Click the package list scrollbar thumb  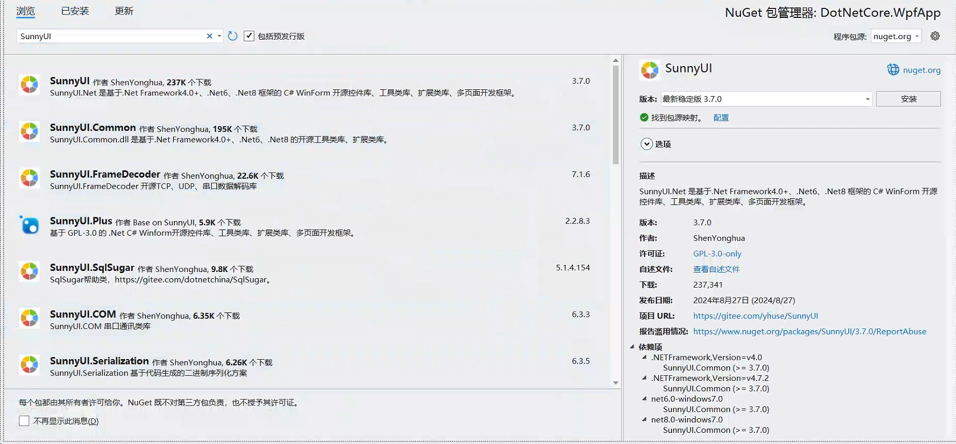point(616,114)
